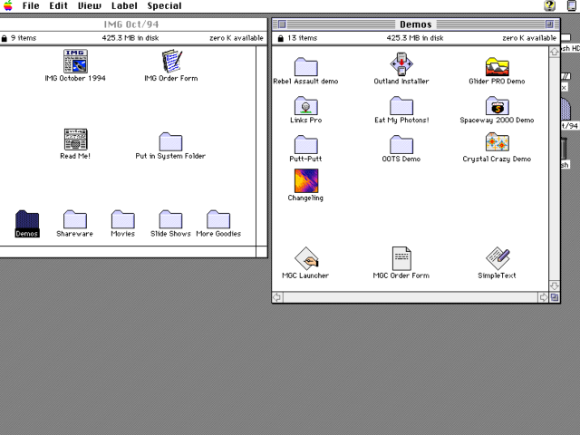Select the Eat My Photons! folder
The image size is (580, 435).
pos(401,106)
